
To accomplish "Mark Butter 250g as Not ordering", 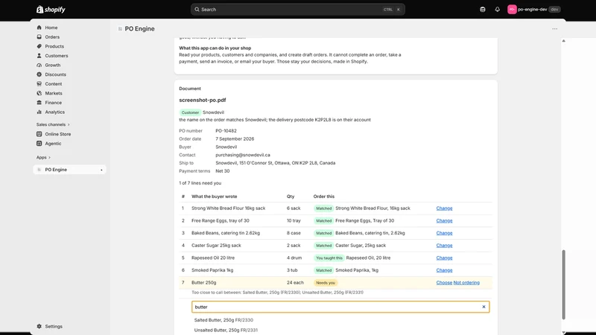I will [466, 283].
